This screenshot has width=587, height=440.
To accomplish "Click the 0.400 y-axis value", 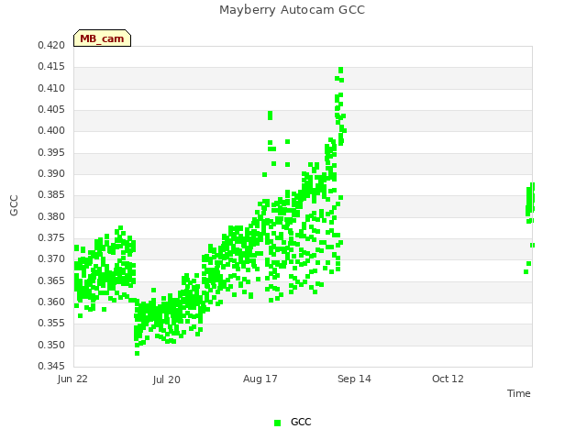I will (x=51, y=130).
